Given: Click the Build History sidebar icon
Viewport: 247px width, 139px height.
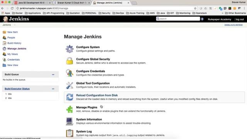Looking at the screenshot, I should [x=4, y=43].
